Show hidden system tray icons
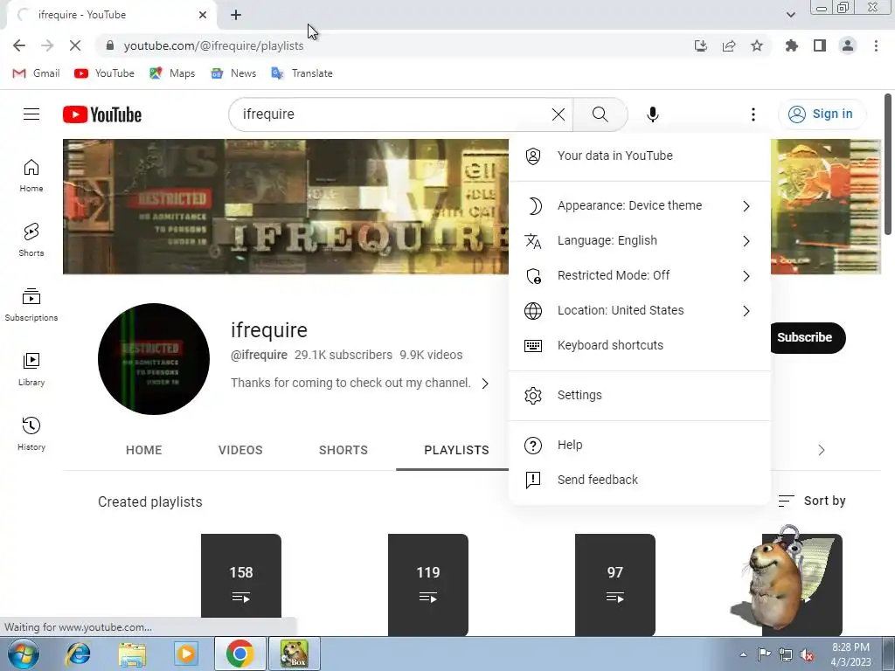Image resolution: width=895 pixels, height=671 pixels. [x=743, y=654]
